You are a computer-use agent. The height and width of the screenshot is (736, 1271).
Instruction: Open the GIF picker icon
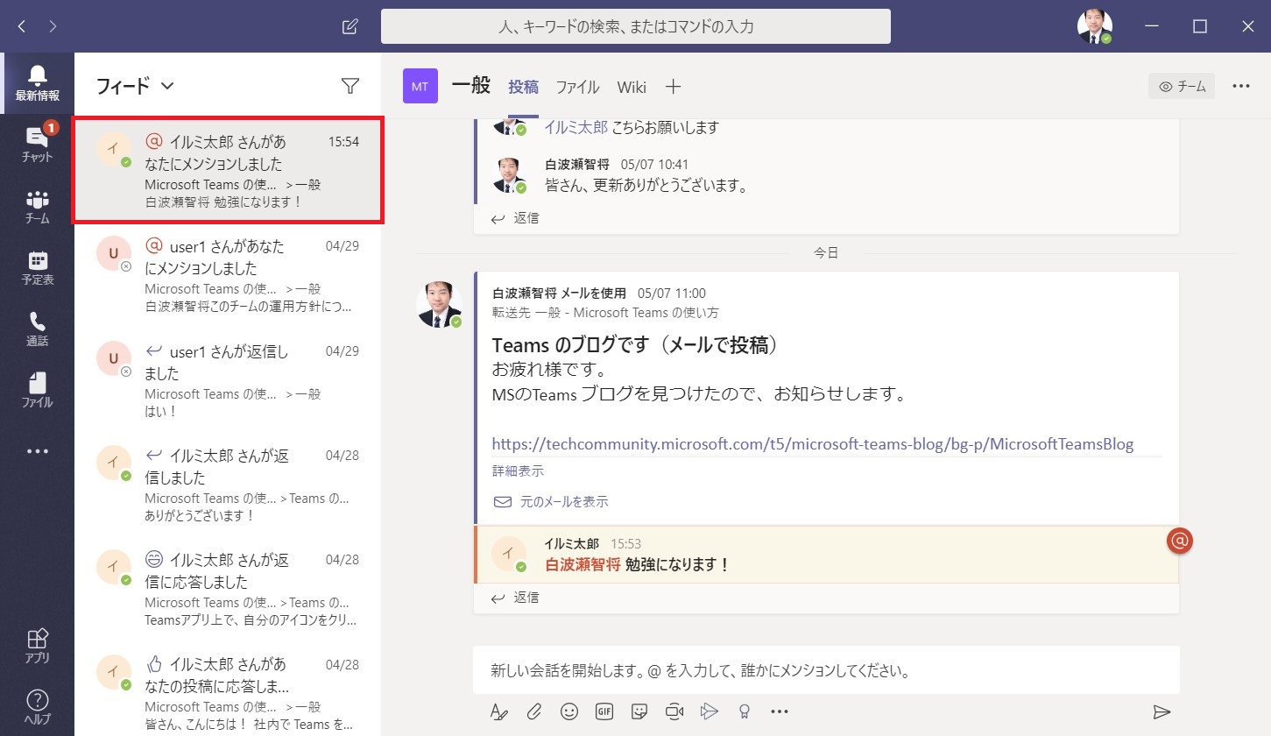click(604, 711)
